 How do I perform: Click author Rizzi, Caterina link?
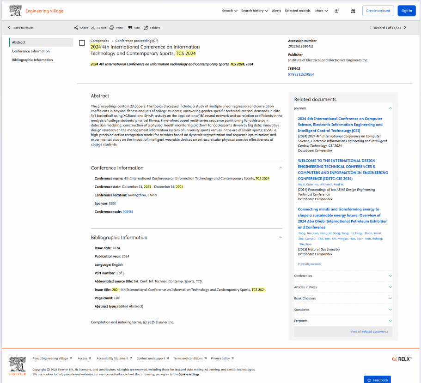click(308, 185)
